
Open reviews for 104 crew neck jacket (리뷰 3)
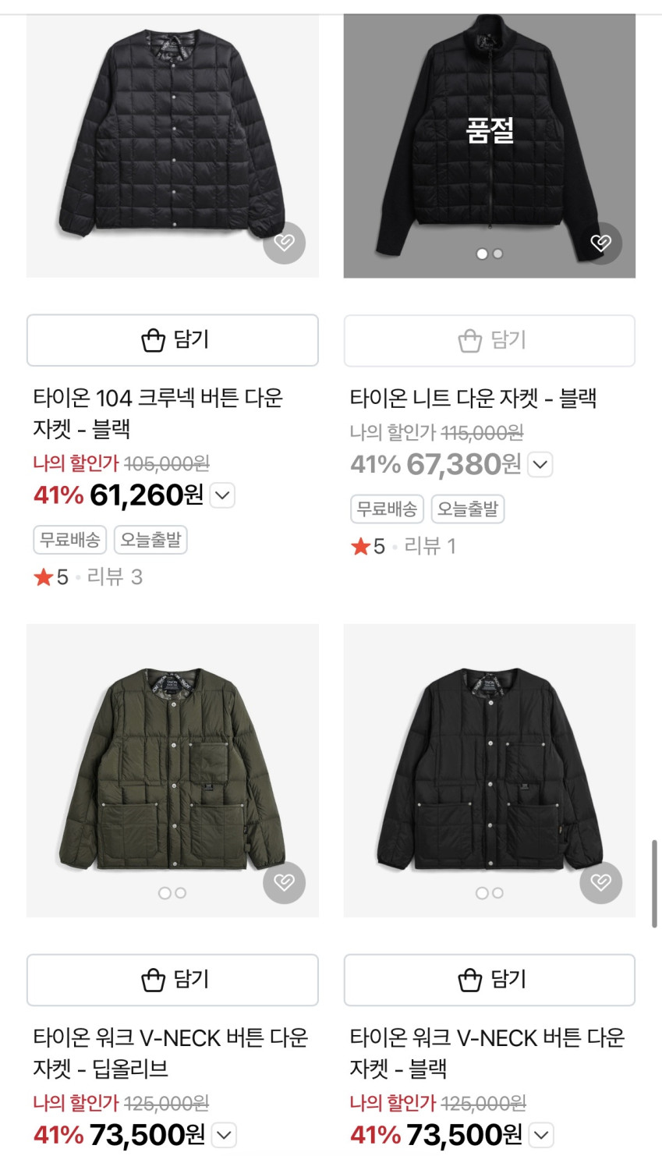(x=114, y=577)
